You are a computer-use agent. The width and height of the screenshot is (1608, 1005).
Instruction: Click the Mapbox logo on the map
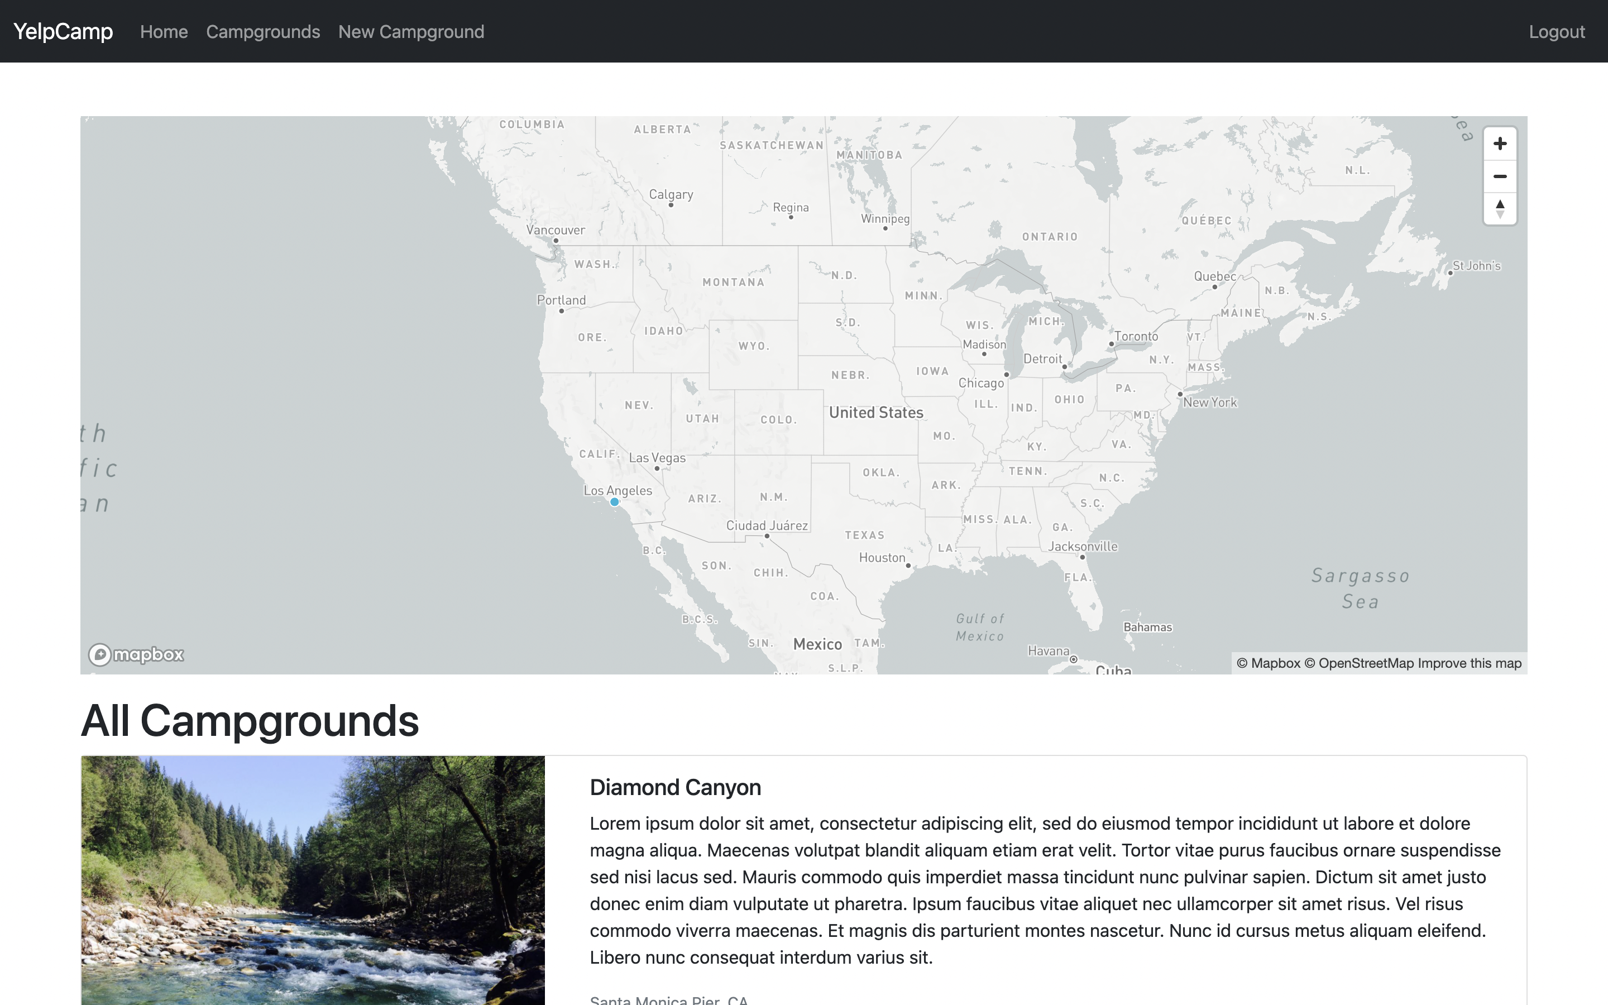137,655
